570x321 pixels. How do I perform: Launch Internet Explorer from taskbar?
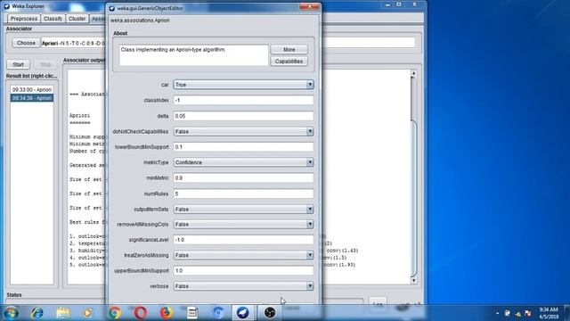click(x=37, y=313)
